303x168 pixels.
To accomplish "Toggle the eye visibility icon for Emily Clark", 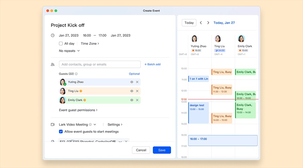I will point(132,100).
